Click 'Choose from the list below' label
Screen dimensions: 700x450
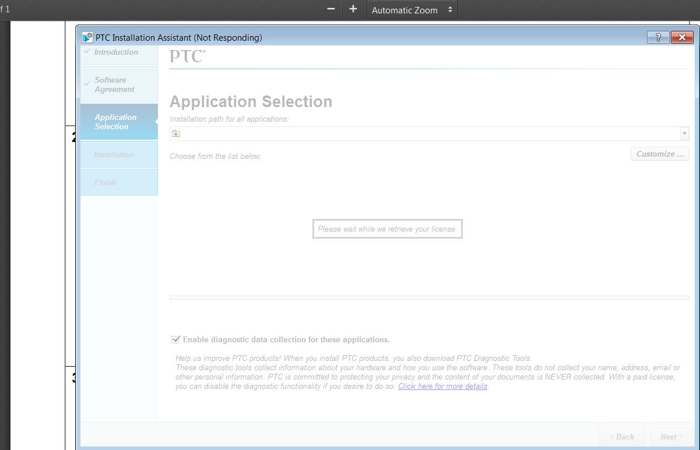click(x=216, y=156)
